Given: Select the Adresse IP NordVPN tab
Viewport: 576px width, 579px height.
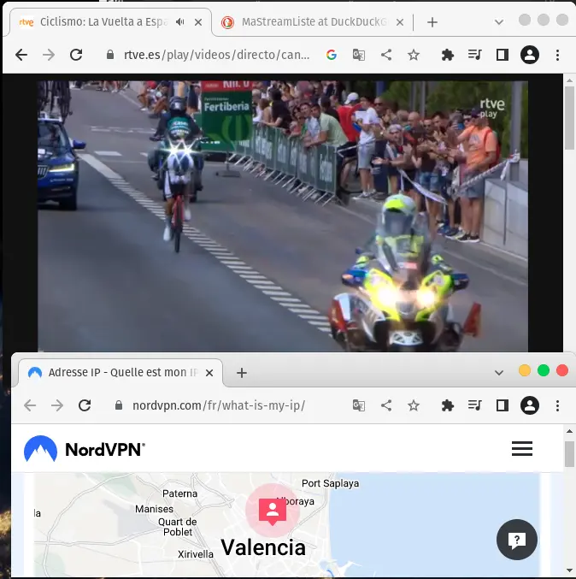Looking at the screenshot, I should point(120,373).
